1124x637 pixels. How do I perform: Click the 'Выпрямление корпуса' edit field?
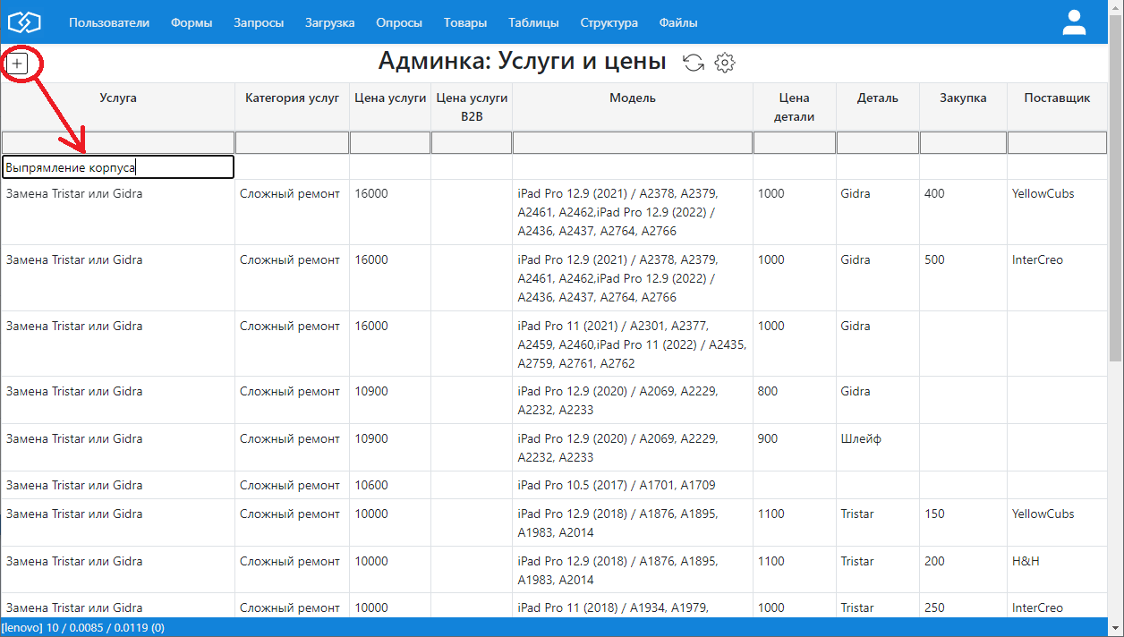pos(118,166)
